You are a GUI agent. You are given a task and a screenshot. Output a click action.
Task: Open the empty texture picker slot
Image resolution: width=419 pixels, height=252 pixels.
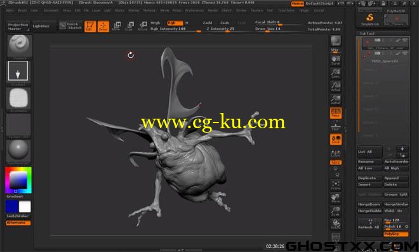pos(18,125)
